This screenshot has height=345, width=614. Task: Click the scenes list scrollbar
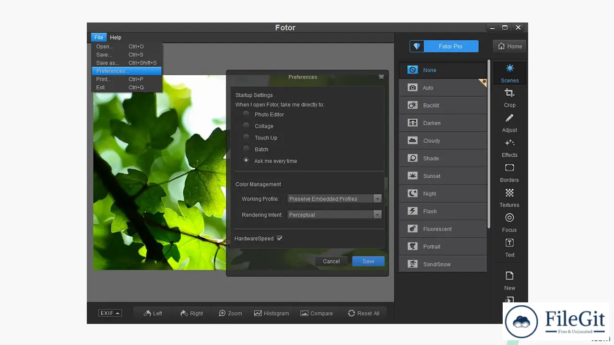coord(489,144)
